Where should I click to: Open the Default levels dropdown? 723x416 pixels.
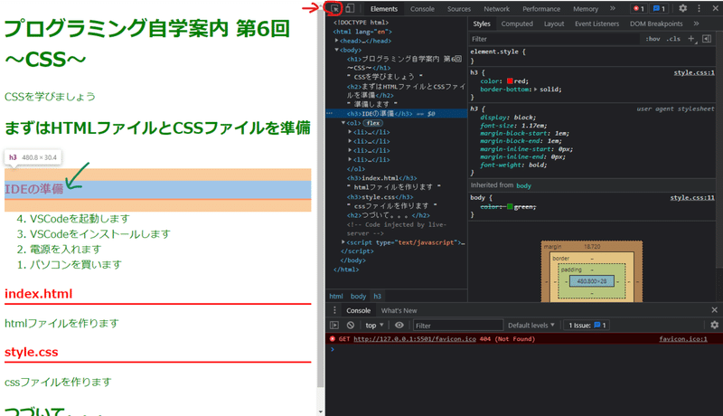pos(531,326)
